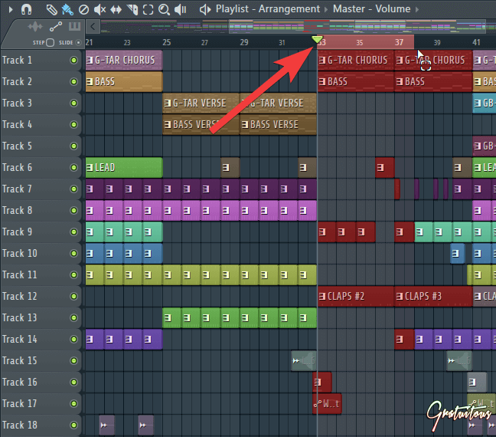Screen dimensions: 496x437
Task: Open the playlist options arrow menu
Action: pyautogui.click(x=11, y=9)
